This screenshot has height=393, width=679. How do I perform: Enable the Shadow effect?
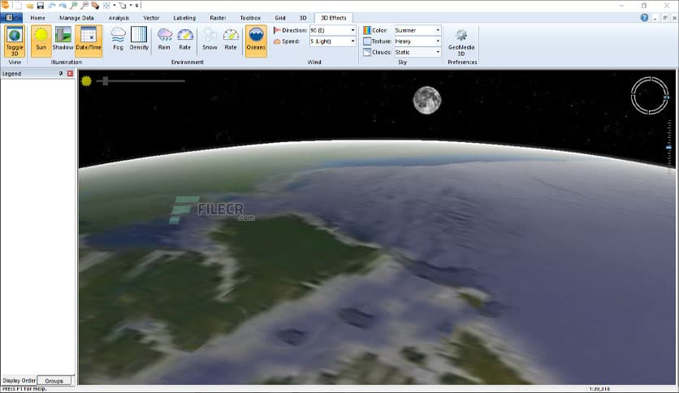pos(63,39)
